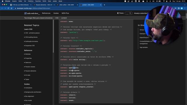This screenshot has width=187, height=105.
Task: Reload the MDN page
Action: coord(8,8)
